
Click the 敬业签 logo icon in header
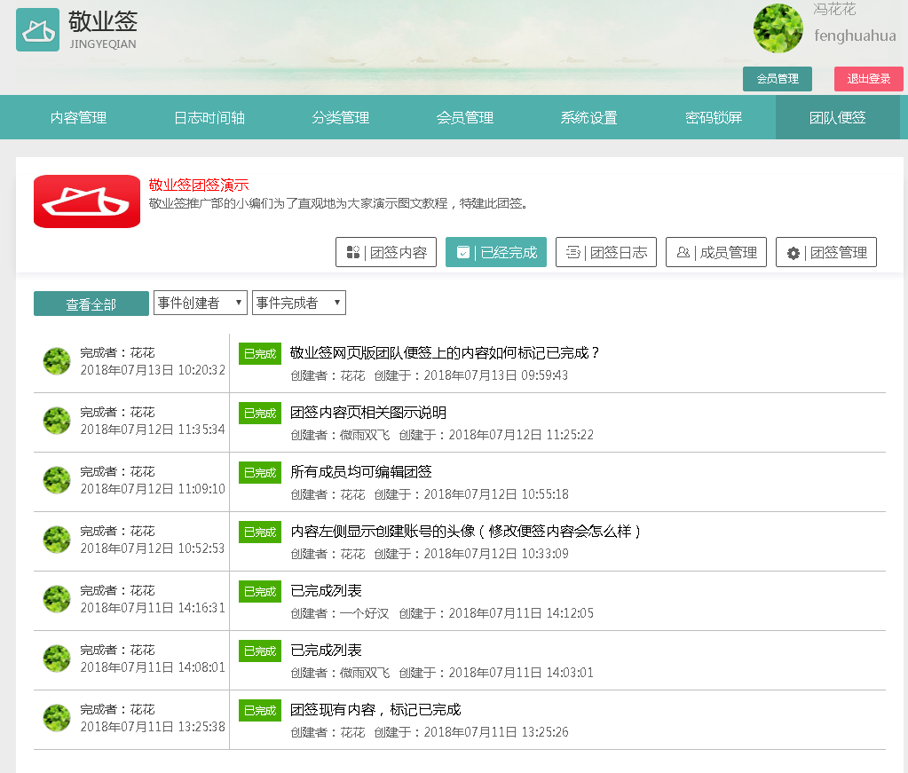click(37, 29)
